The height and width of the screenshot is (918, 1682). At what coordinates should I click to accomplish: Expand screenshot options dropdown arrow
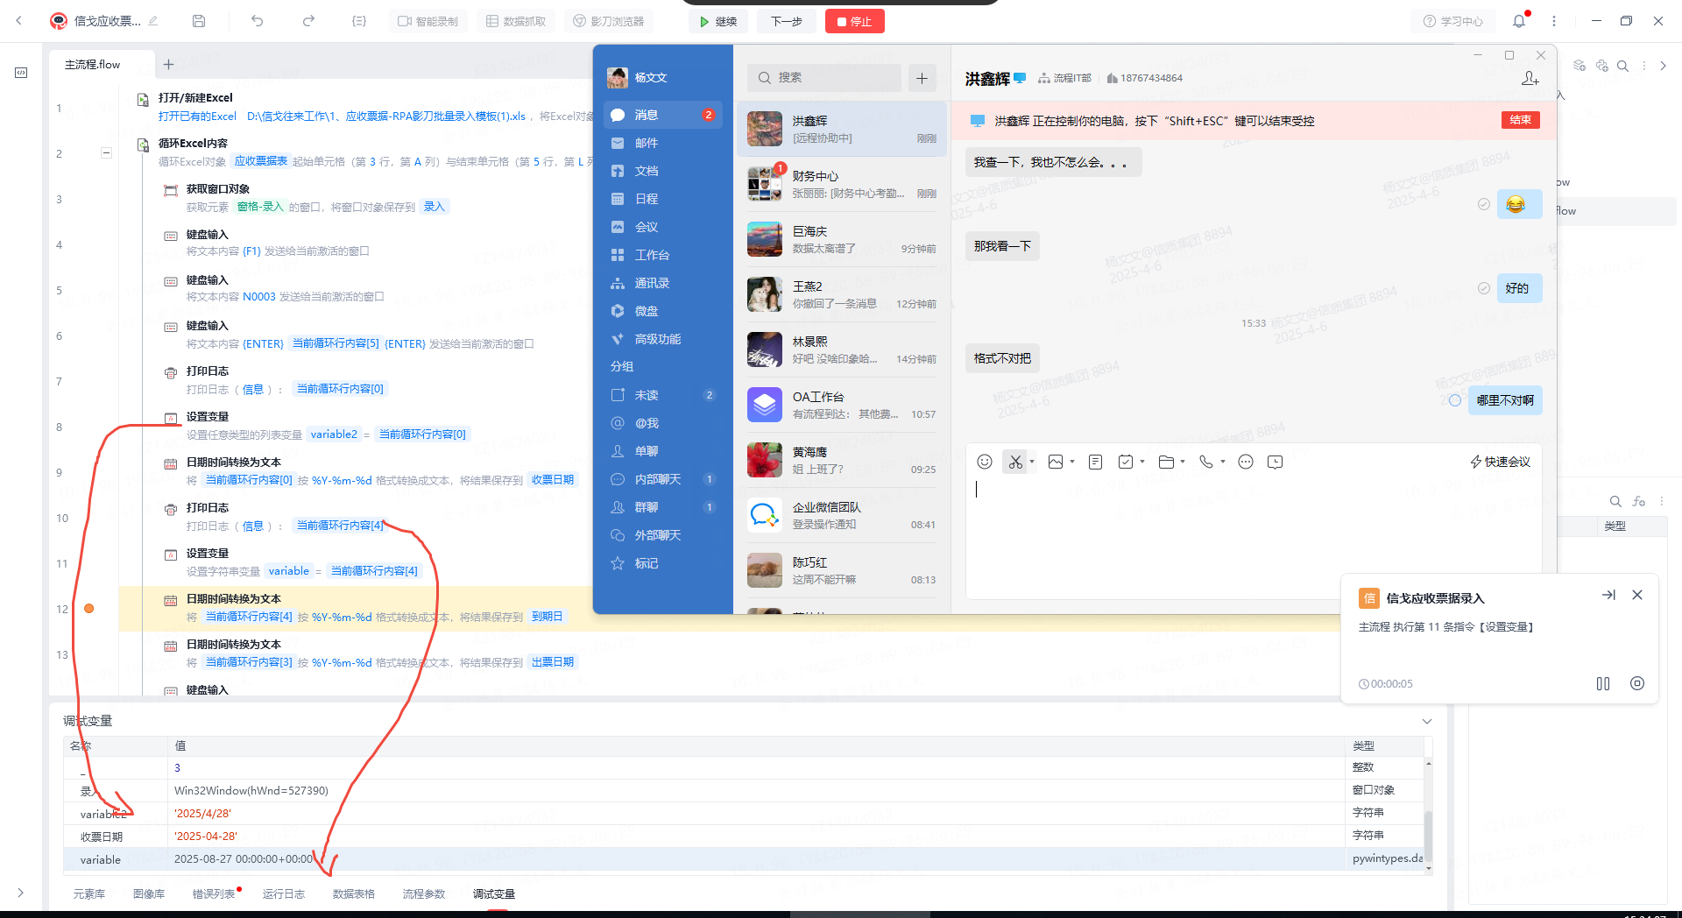point(1032,462)
